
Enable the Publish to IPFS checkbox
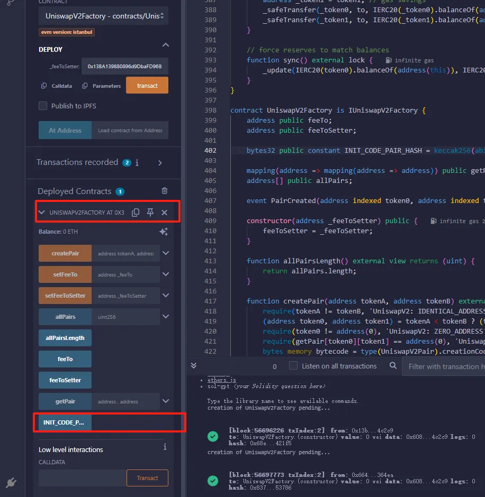point(43,106)
